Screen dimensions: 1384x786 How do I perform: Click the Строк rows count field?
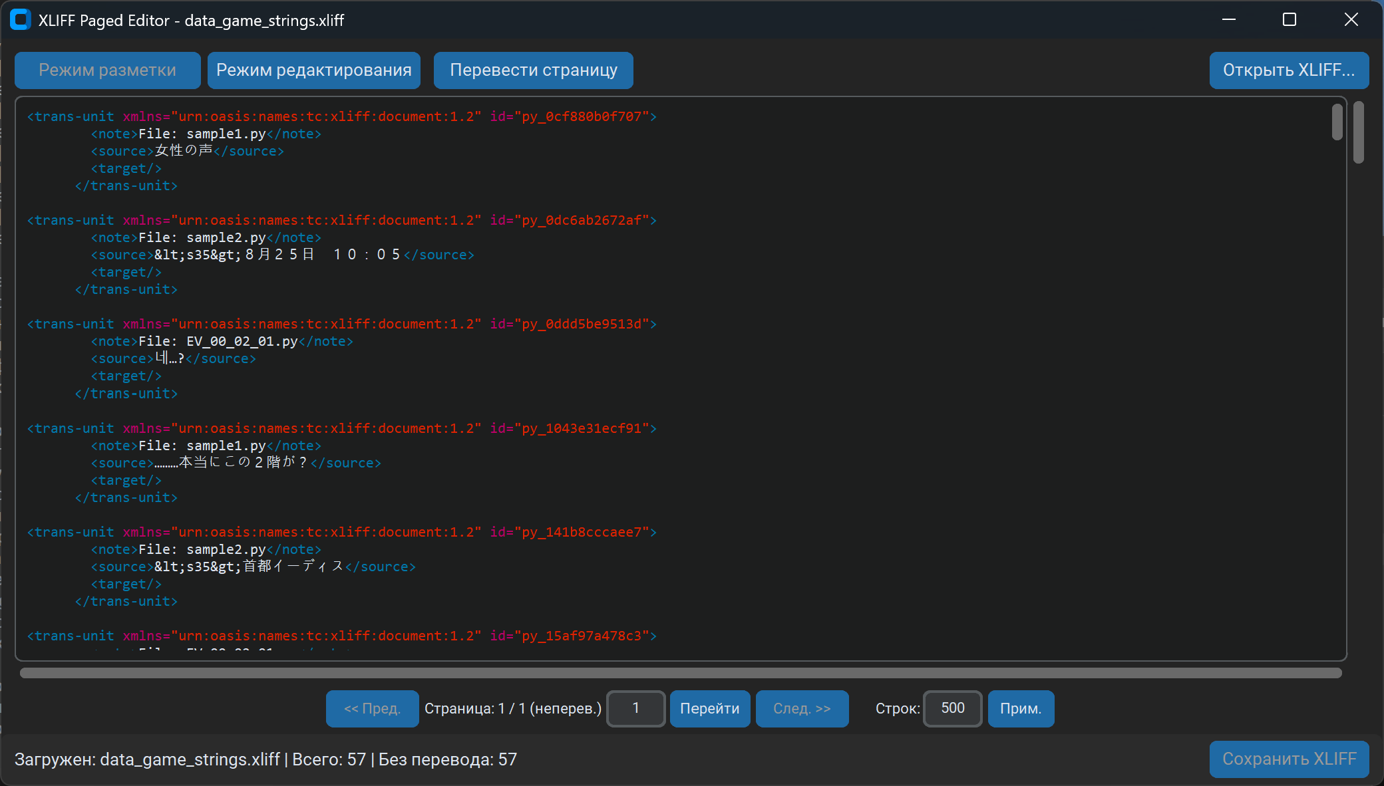(x=952, y=709)
